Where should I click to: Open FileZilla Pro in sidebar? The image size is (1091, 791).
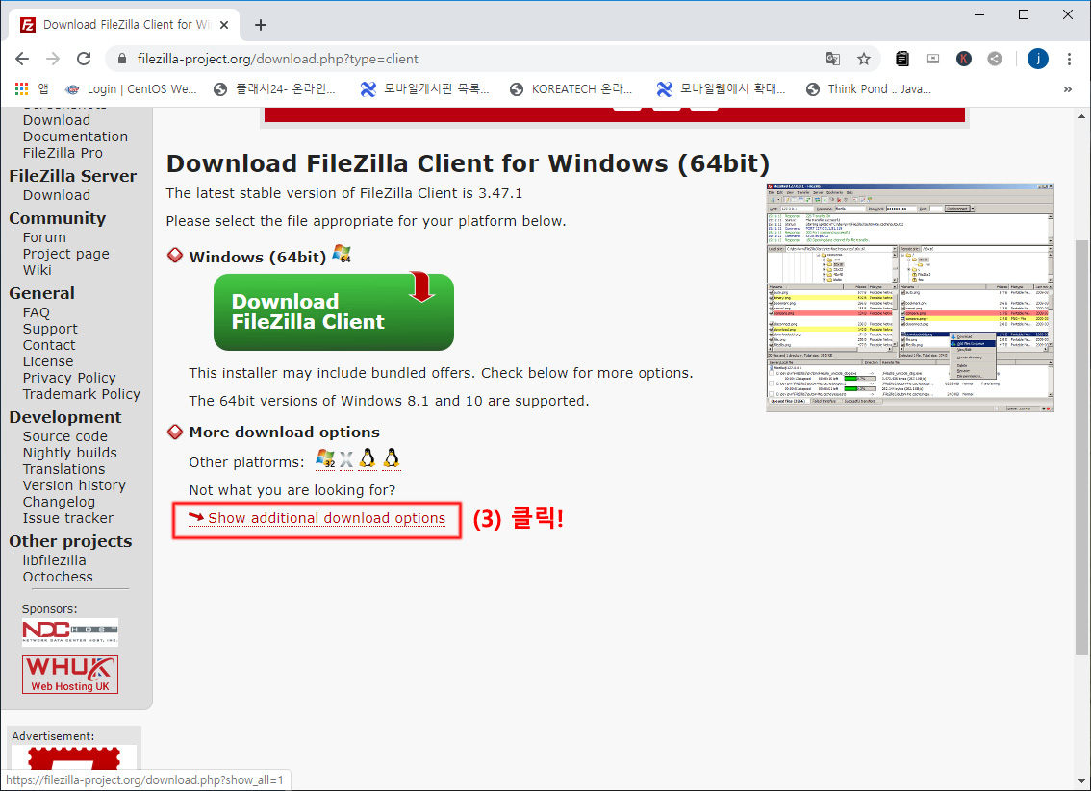[x=63, y=153]
